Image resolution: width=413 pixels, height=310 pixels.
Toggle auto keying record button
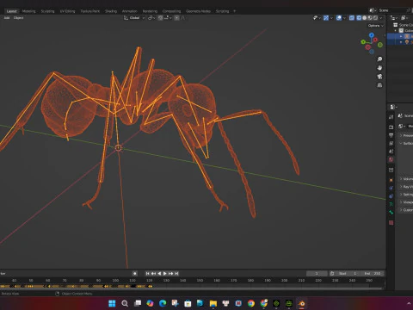click(135, 274)
